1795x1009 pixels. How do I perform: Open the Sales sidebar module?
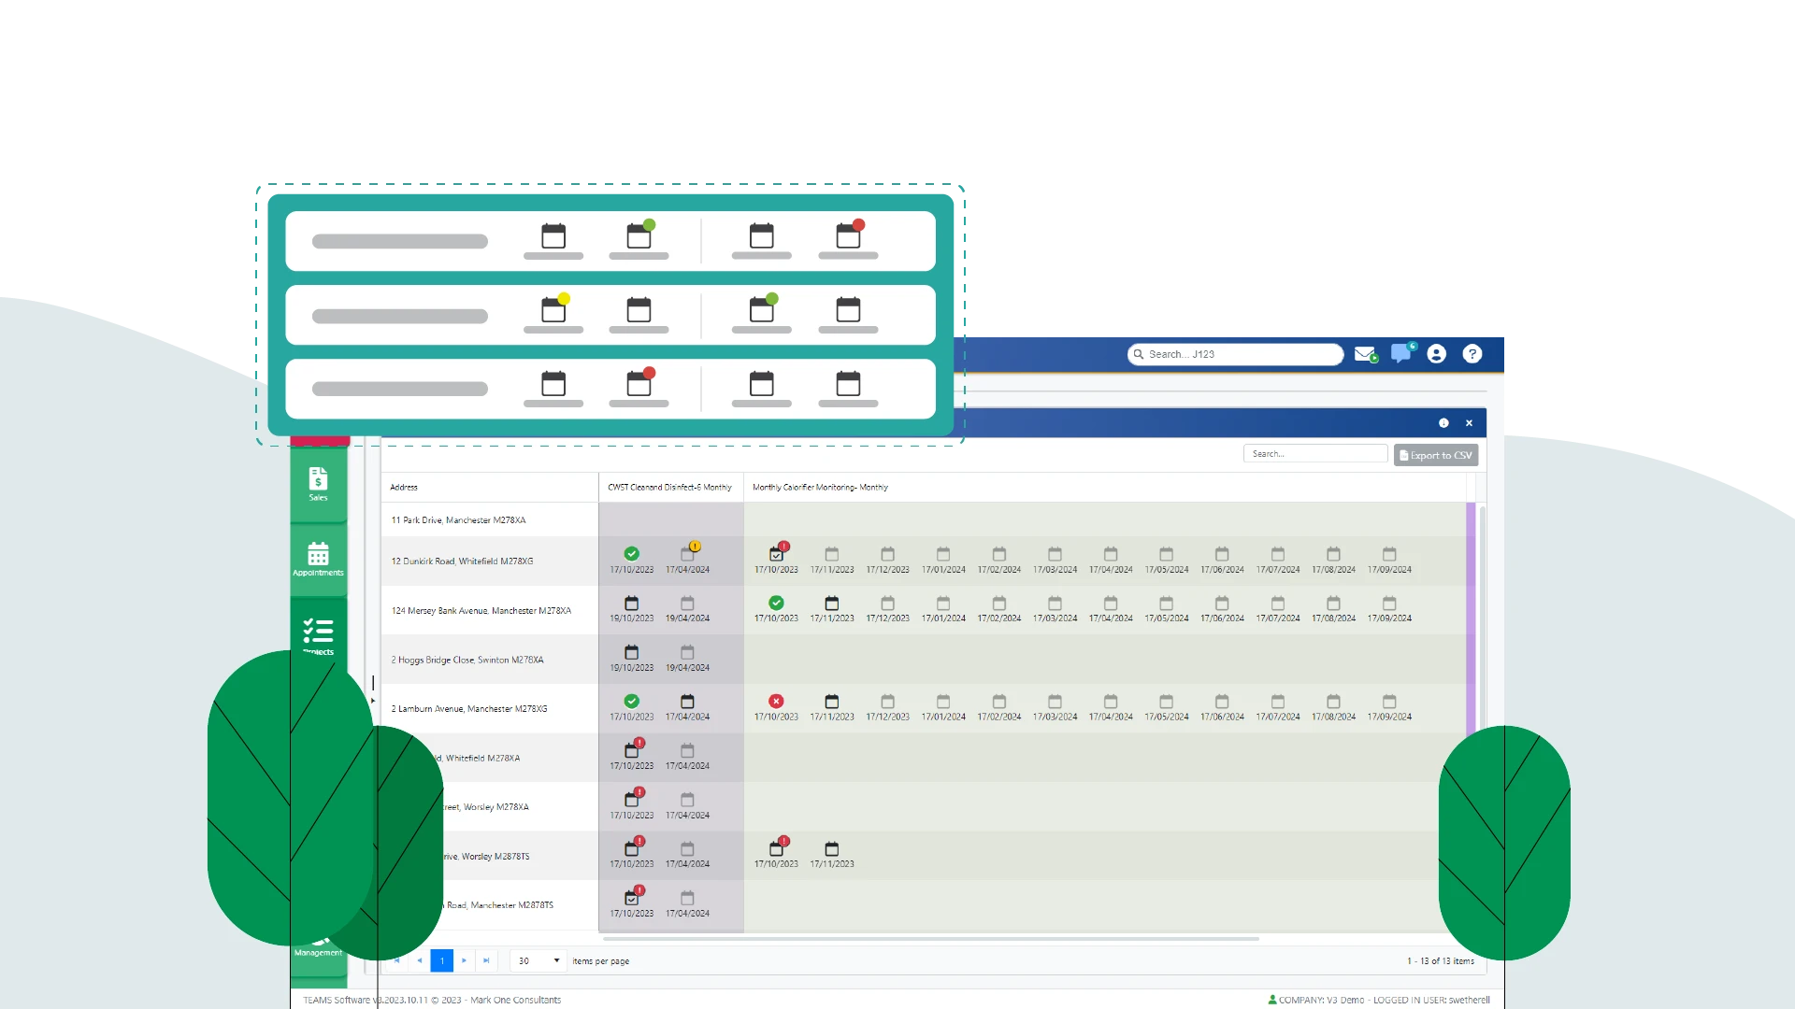[x=318, y=484]
